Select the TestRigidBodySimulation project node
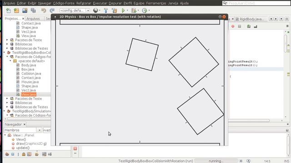 point(31,111)
